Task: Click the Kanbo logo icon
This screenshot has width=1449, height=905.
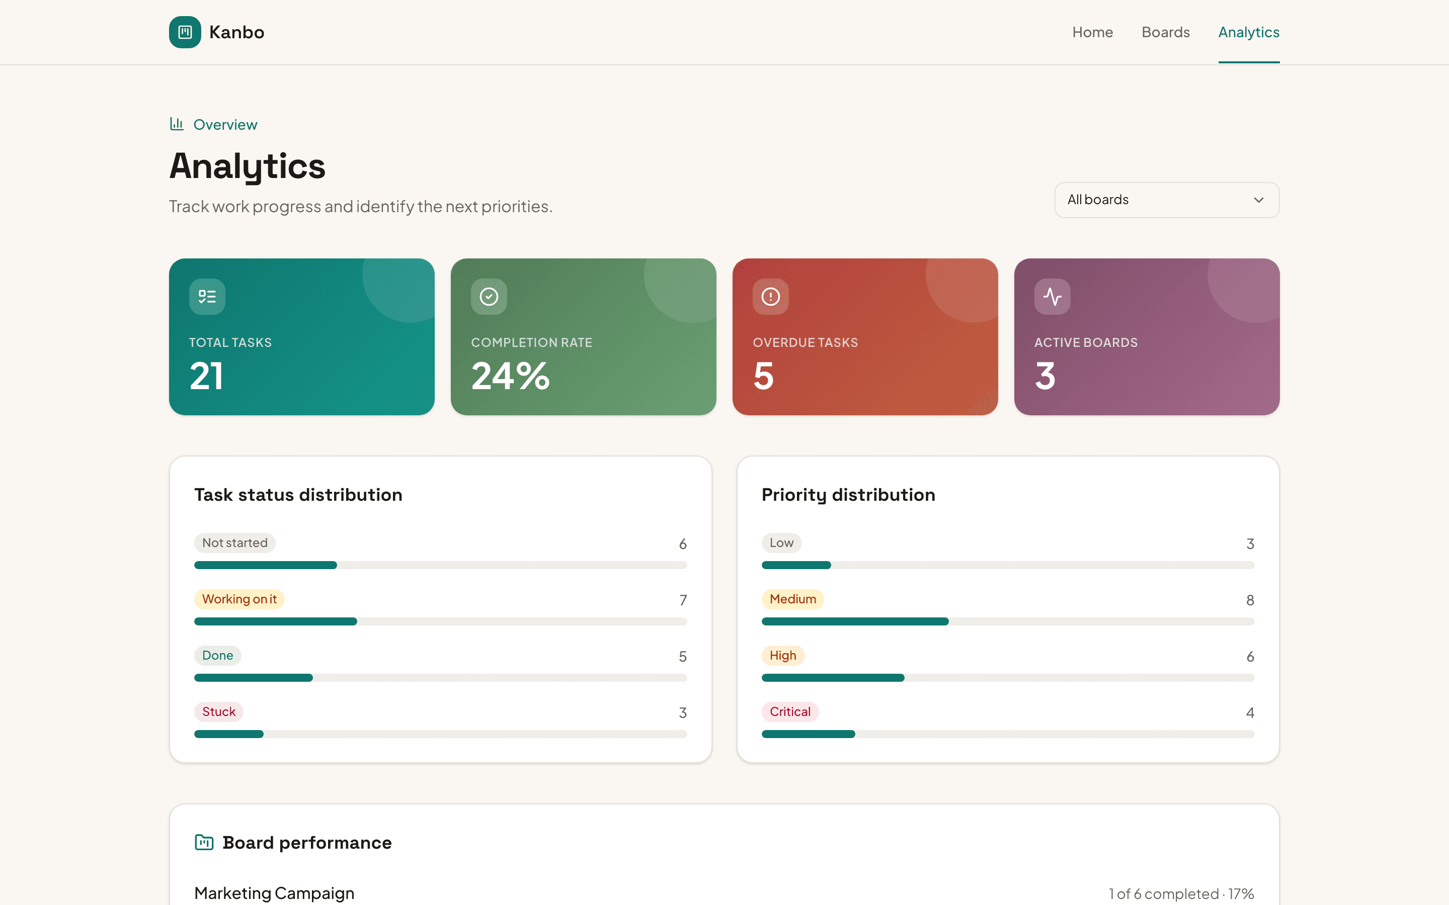Action: (185, 32)
